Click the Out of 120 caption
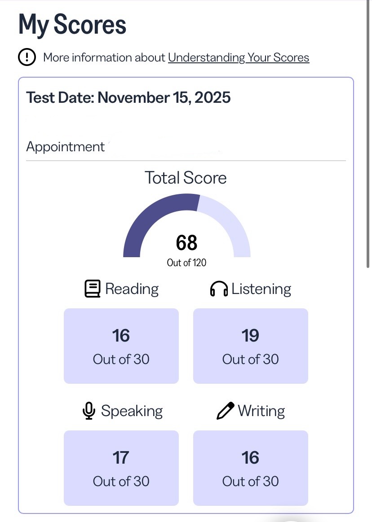 (x=186, y=263)
